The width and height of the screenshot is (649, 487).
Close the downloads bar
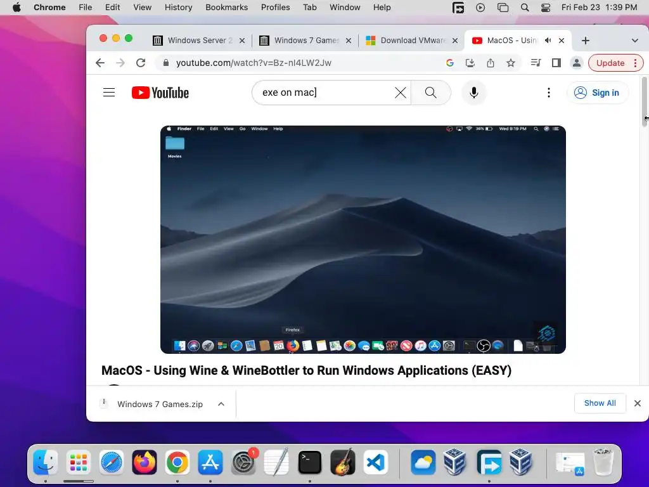tap(638, 403)
